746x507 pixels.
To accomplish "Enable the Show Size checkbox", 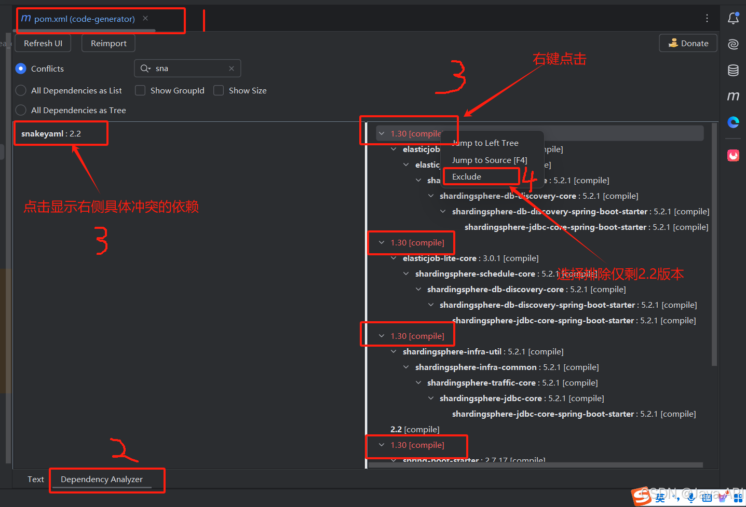I will pos(219,90).
